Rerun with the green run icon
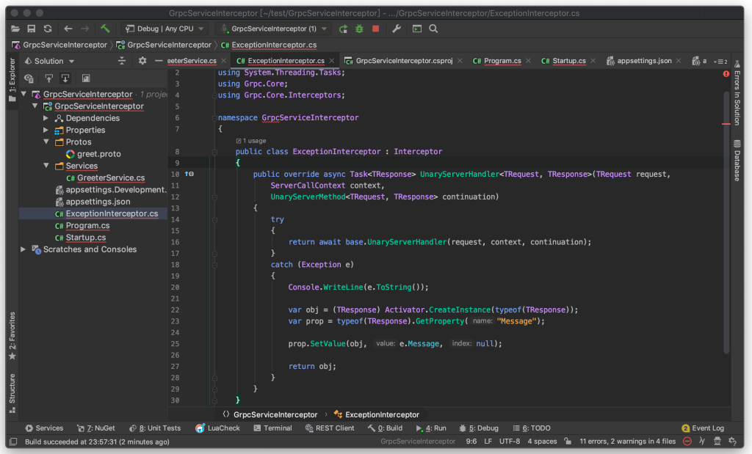Viewport: 752px width, 454px height. coord(343,29)
